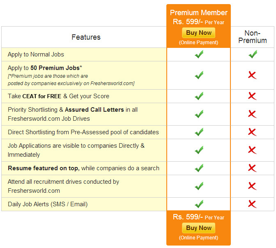
Task: Click the Features column header
Action: coord(86,37)
